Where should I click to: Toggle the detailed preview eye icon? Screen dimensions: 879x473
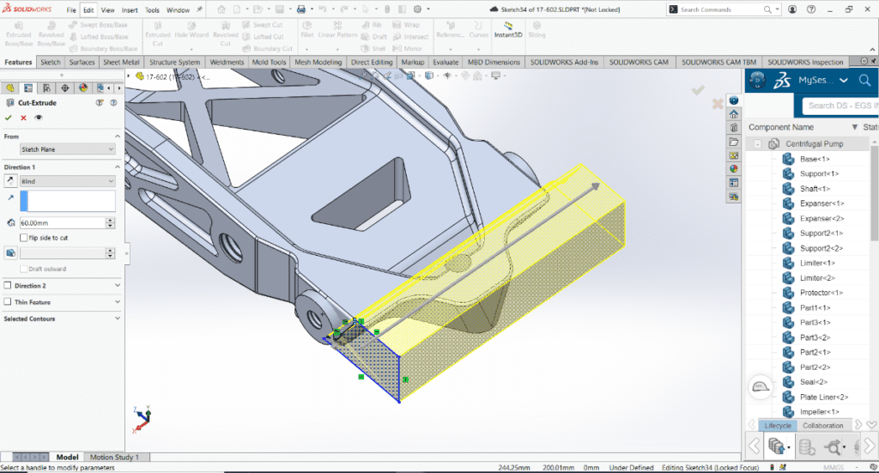[x=38, y=118]
